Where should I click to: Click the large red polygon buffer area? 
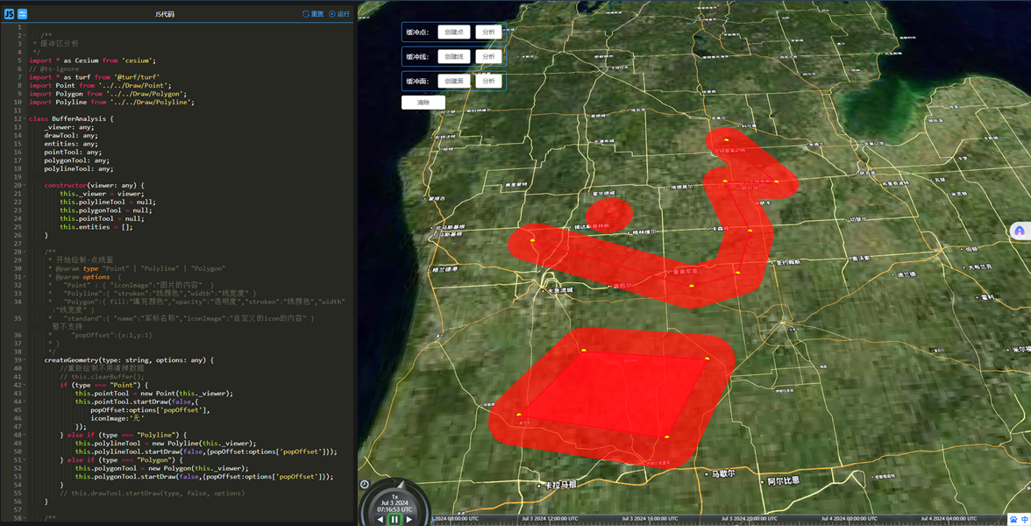coord(614,394)
